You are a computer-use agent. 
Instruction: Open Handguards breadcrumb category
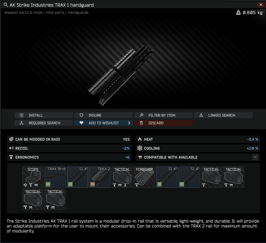coord(78,12)
